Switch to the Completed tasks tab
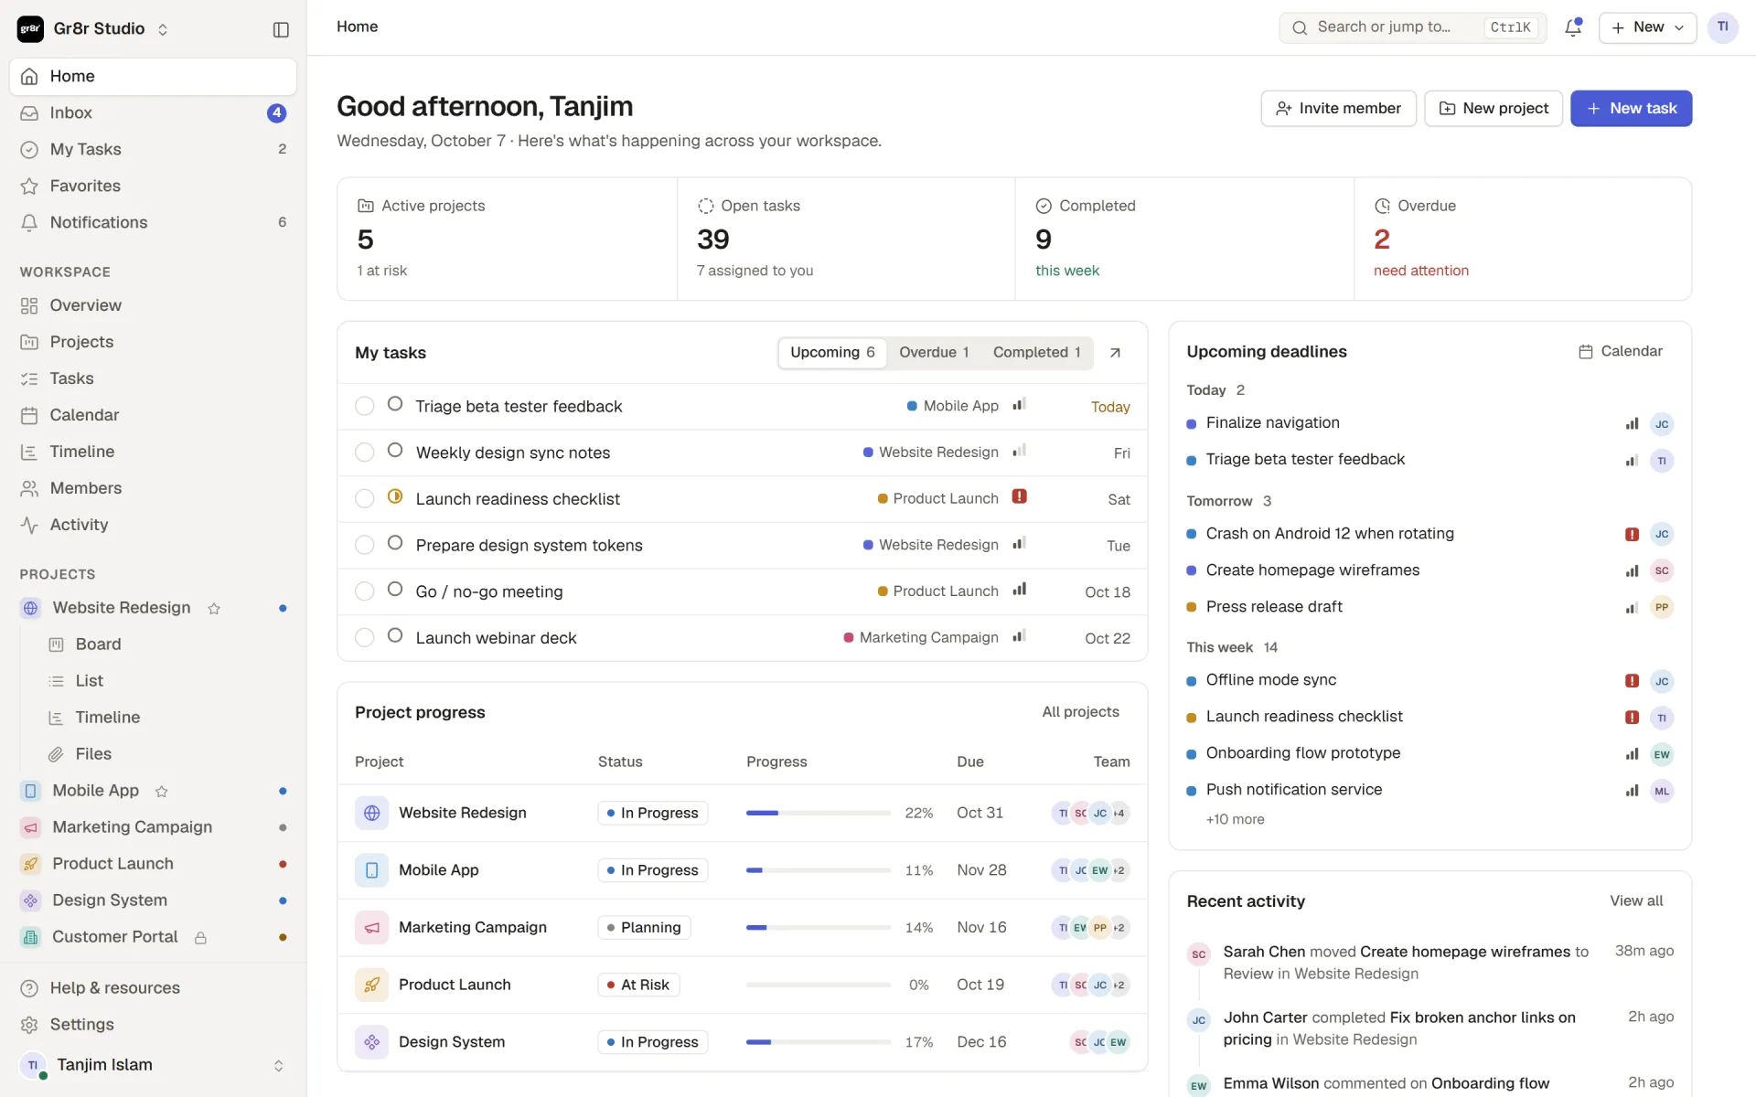This screenshot has height=1097, width=1756. tap(1036, 353)
